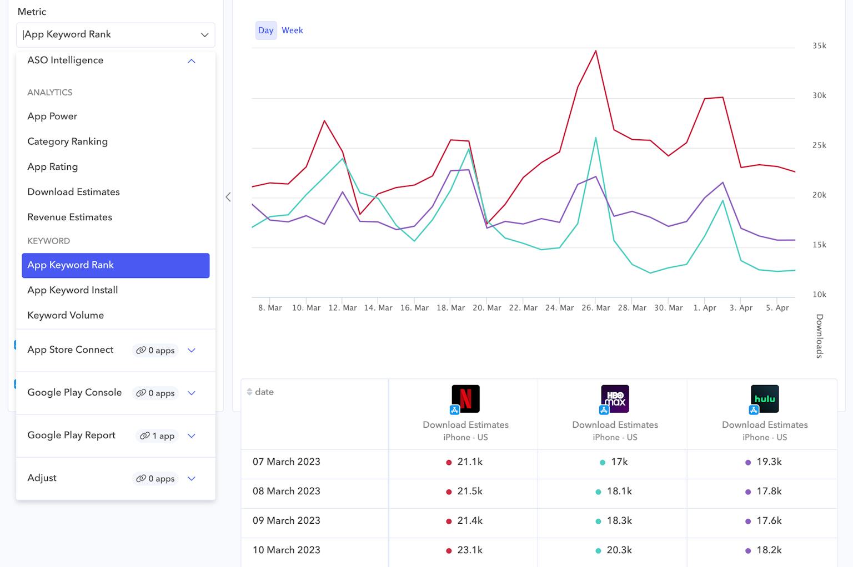Click the Hulu app icon above its column
853x567 pixels.
[x=765, y=398]
